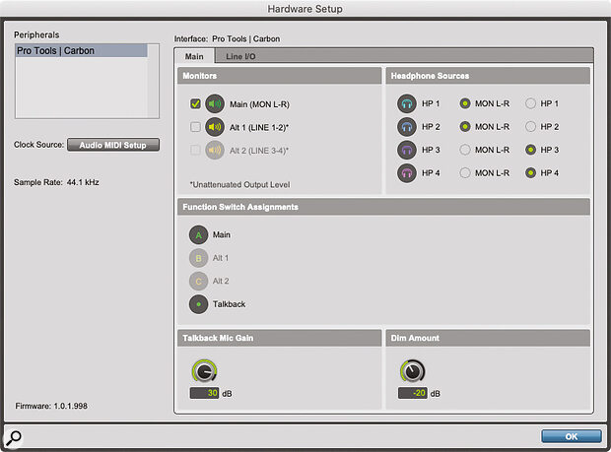This screenshot has width=611, height=452.
Task: Select HP 3 source for headphone 3
Action: click(x=531, y=150)
